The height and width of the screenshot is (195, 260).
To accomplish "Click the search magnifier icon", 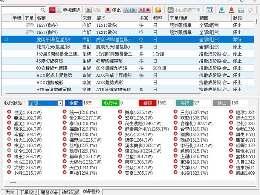I will 43,10.
